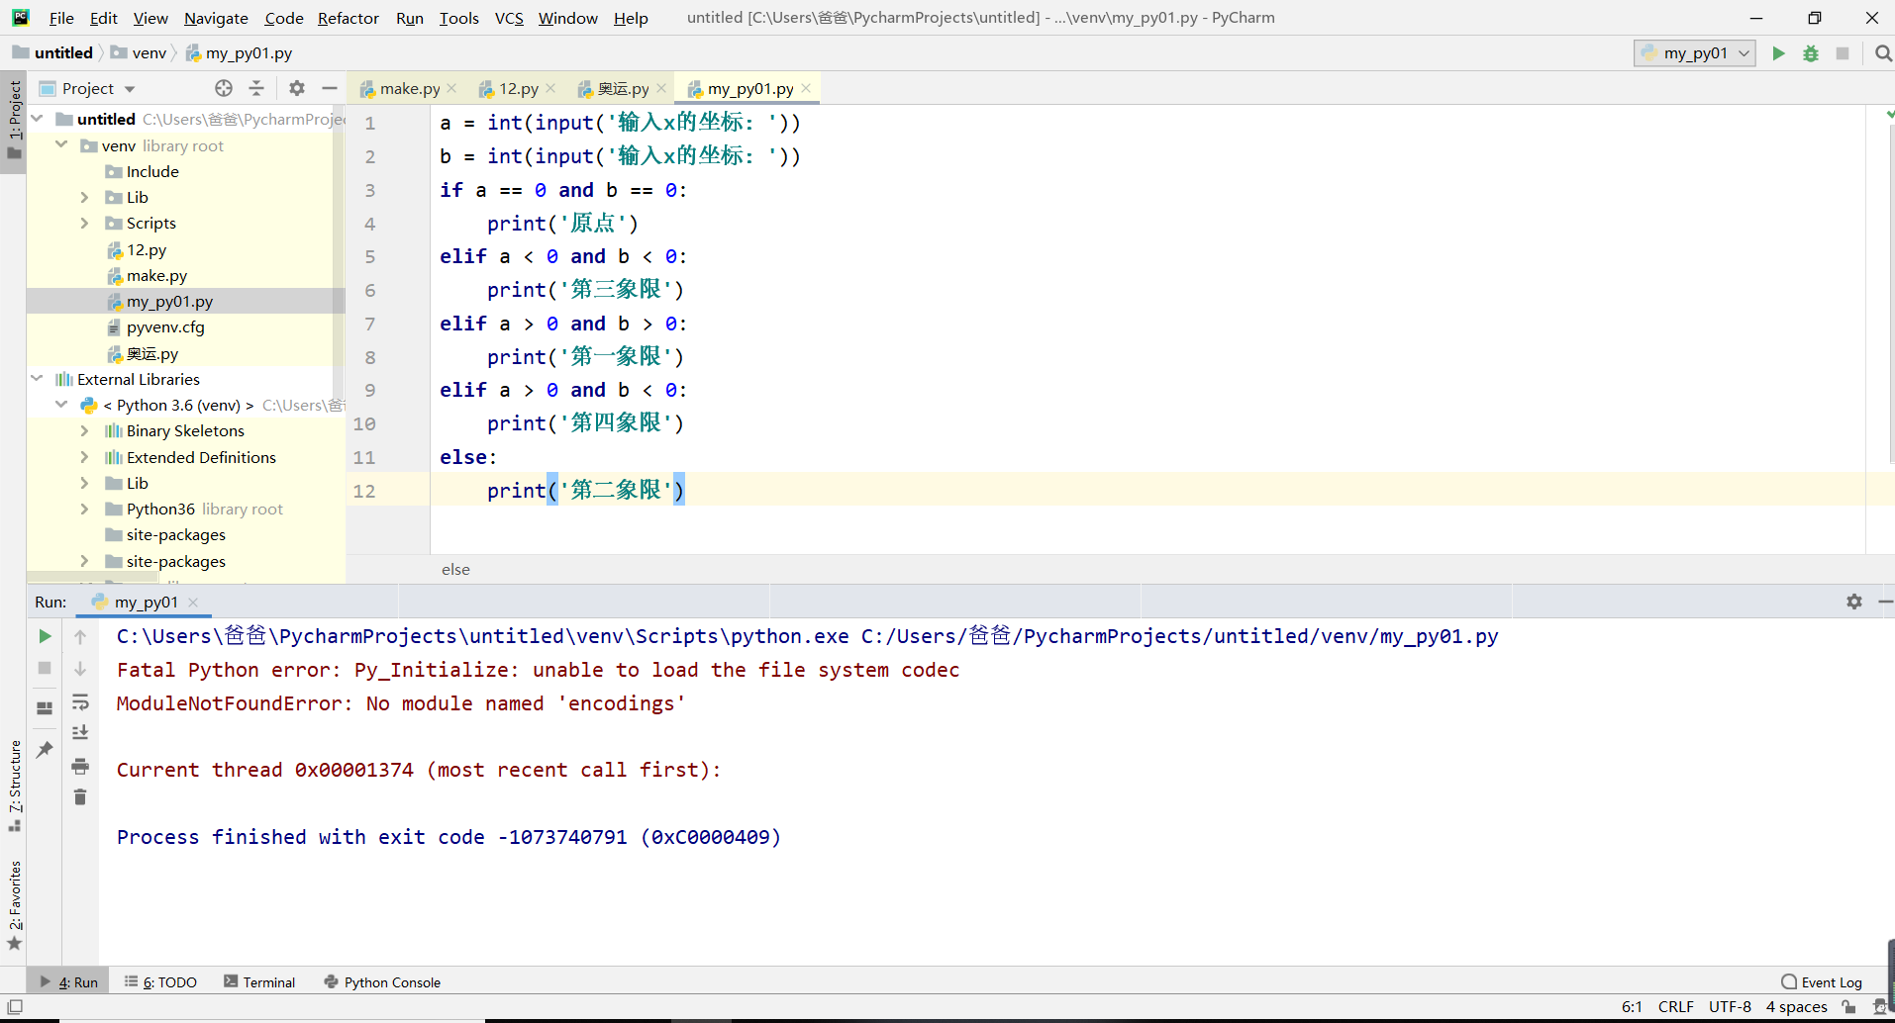1895x1023 pixels.
Task: Close the 12.py editor tab
Action: tap(551, 88)
